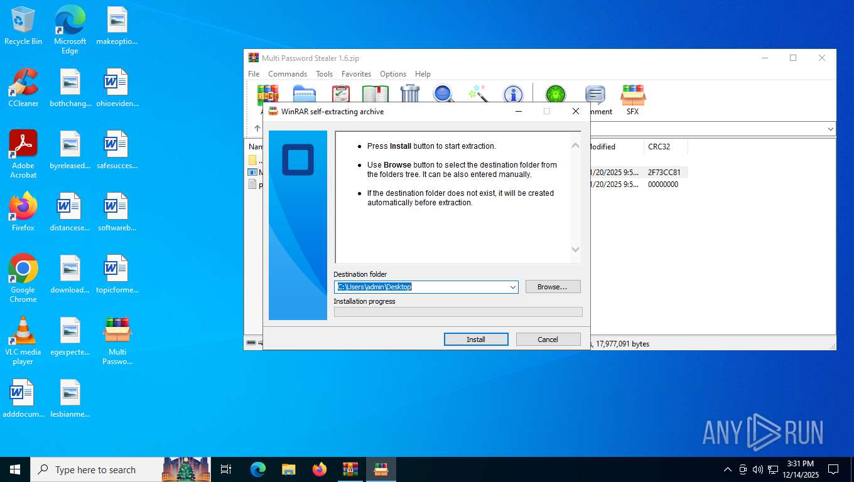854x482 pixels.
Task: Select the Firefox desktop shortcut
Action: point(23,212)
